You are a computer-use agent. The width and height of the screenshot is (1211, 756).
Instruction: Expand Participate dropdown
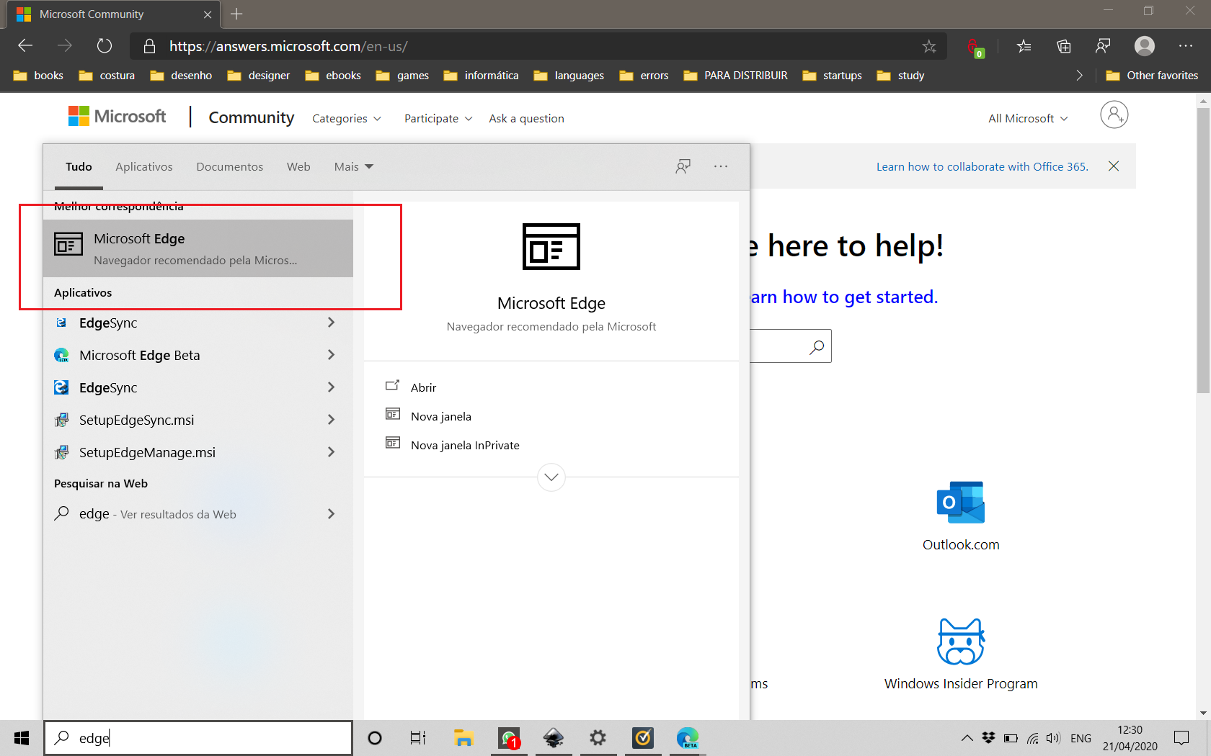click(x=438, y=119)
